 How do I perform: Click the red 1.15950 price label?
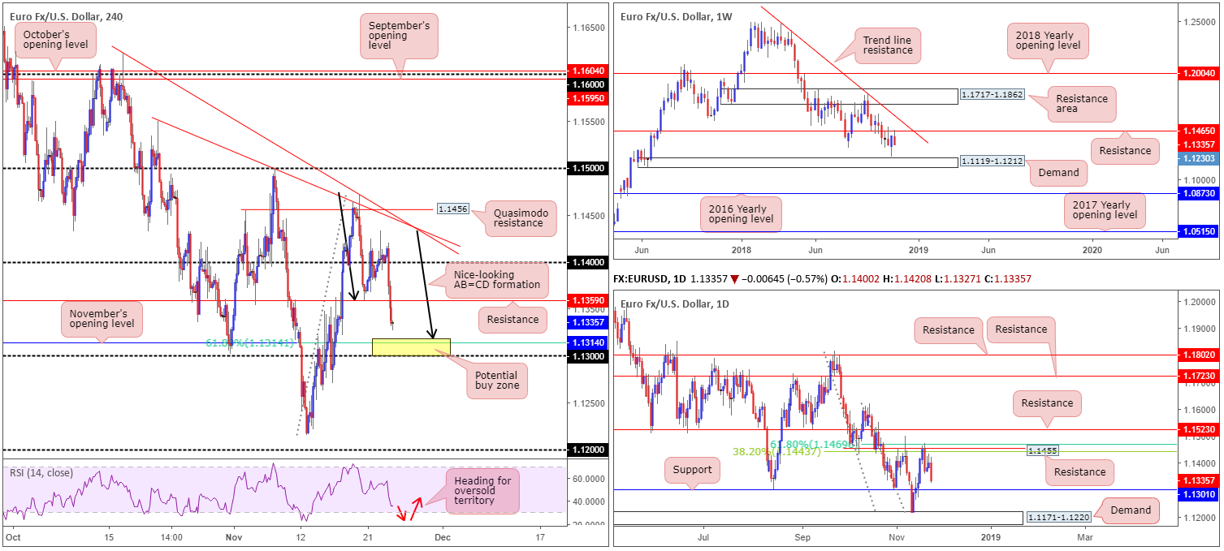click(x=586, y=97)
